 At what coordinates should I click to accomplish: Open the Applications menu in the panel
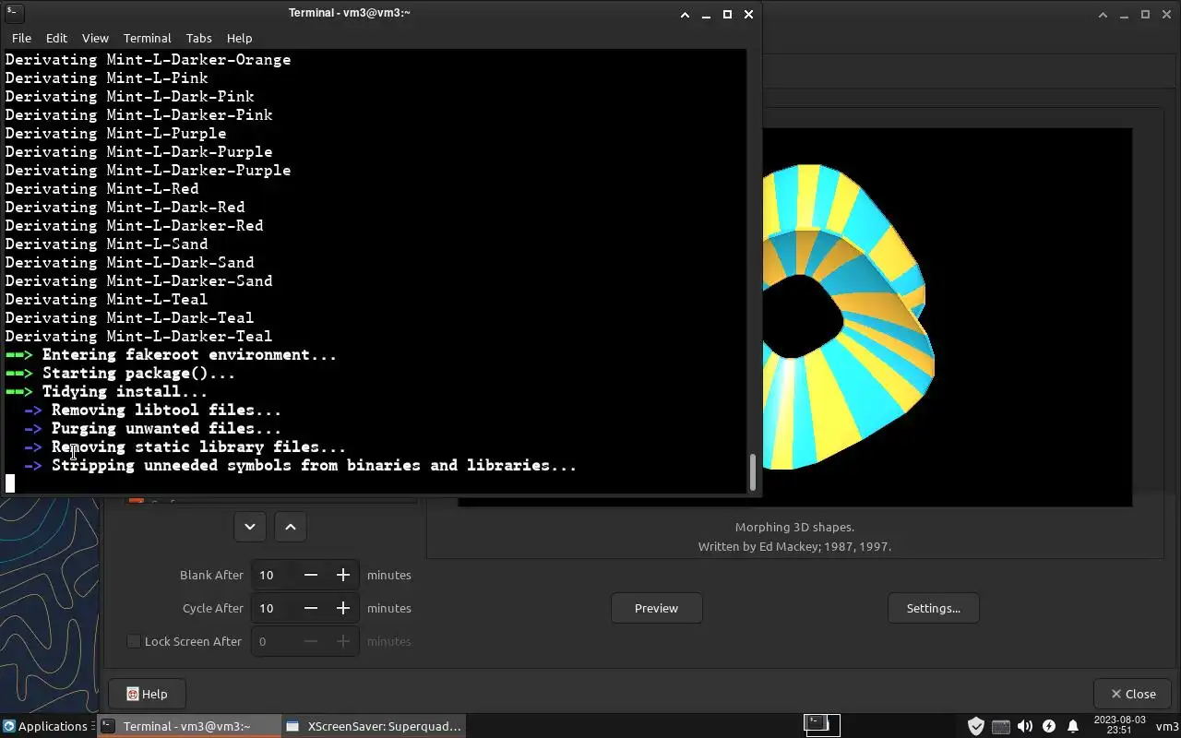[x=46, y=726]
